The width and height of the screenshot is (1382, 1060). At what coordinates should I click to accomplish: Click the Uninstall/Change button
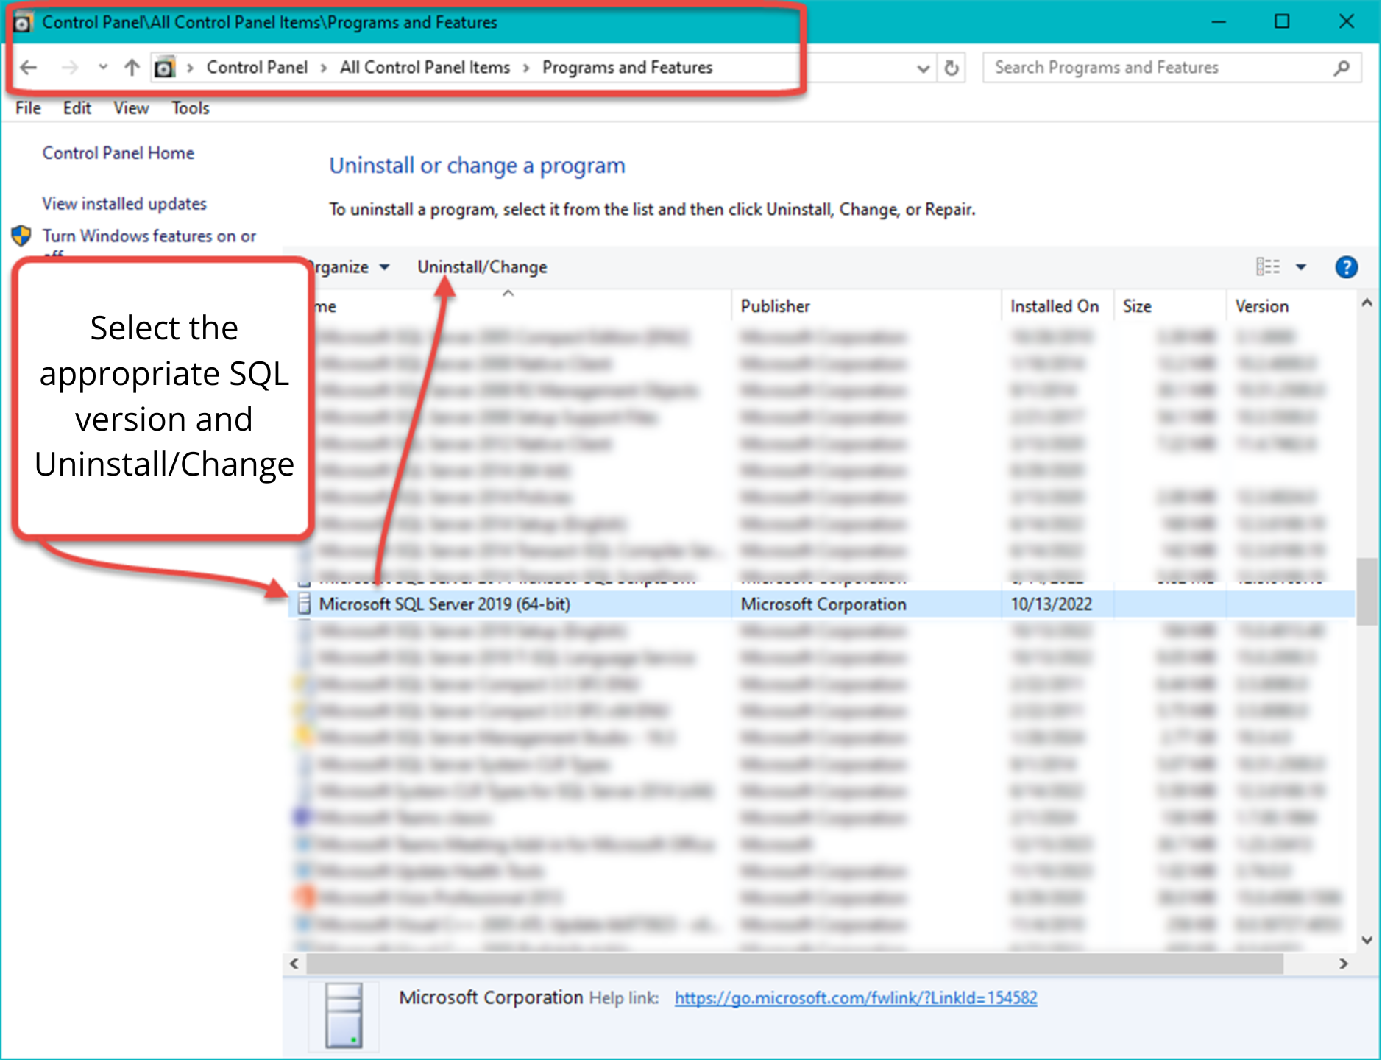point(481,266)
